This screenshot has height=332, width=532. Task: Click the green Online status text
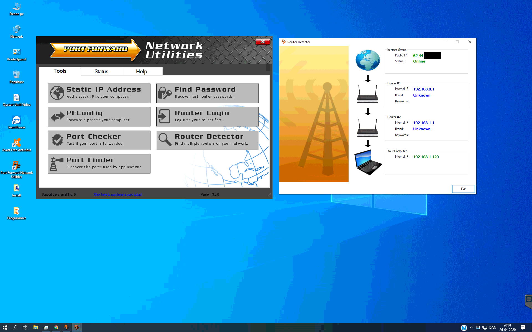419,61
